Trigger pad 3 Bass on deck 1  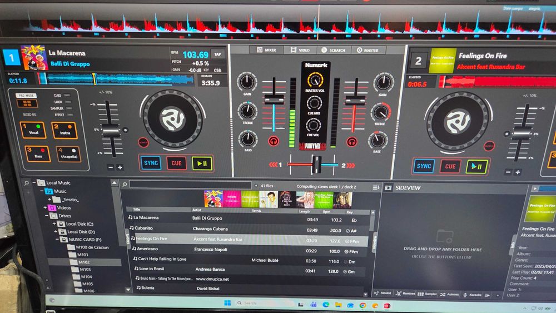click(38, 153)
